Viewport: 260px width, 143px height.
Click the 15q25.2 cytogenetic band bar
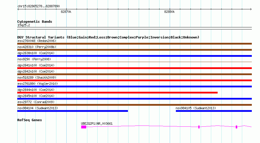coord(134,28)
